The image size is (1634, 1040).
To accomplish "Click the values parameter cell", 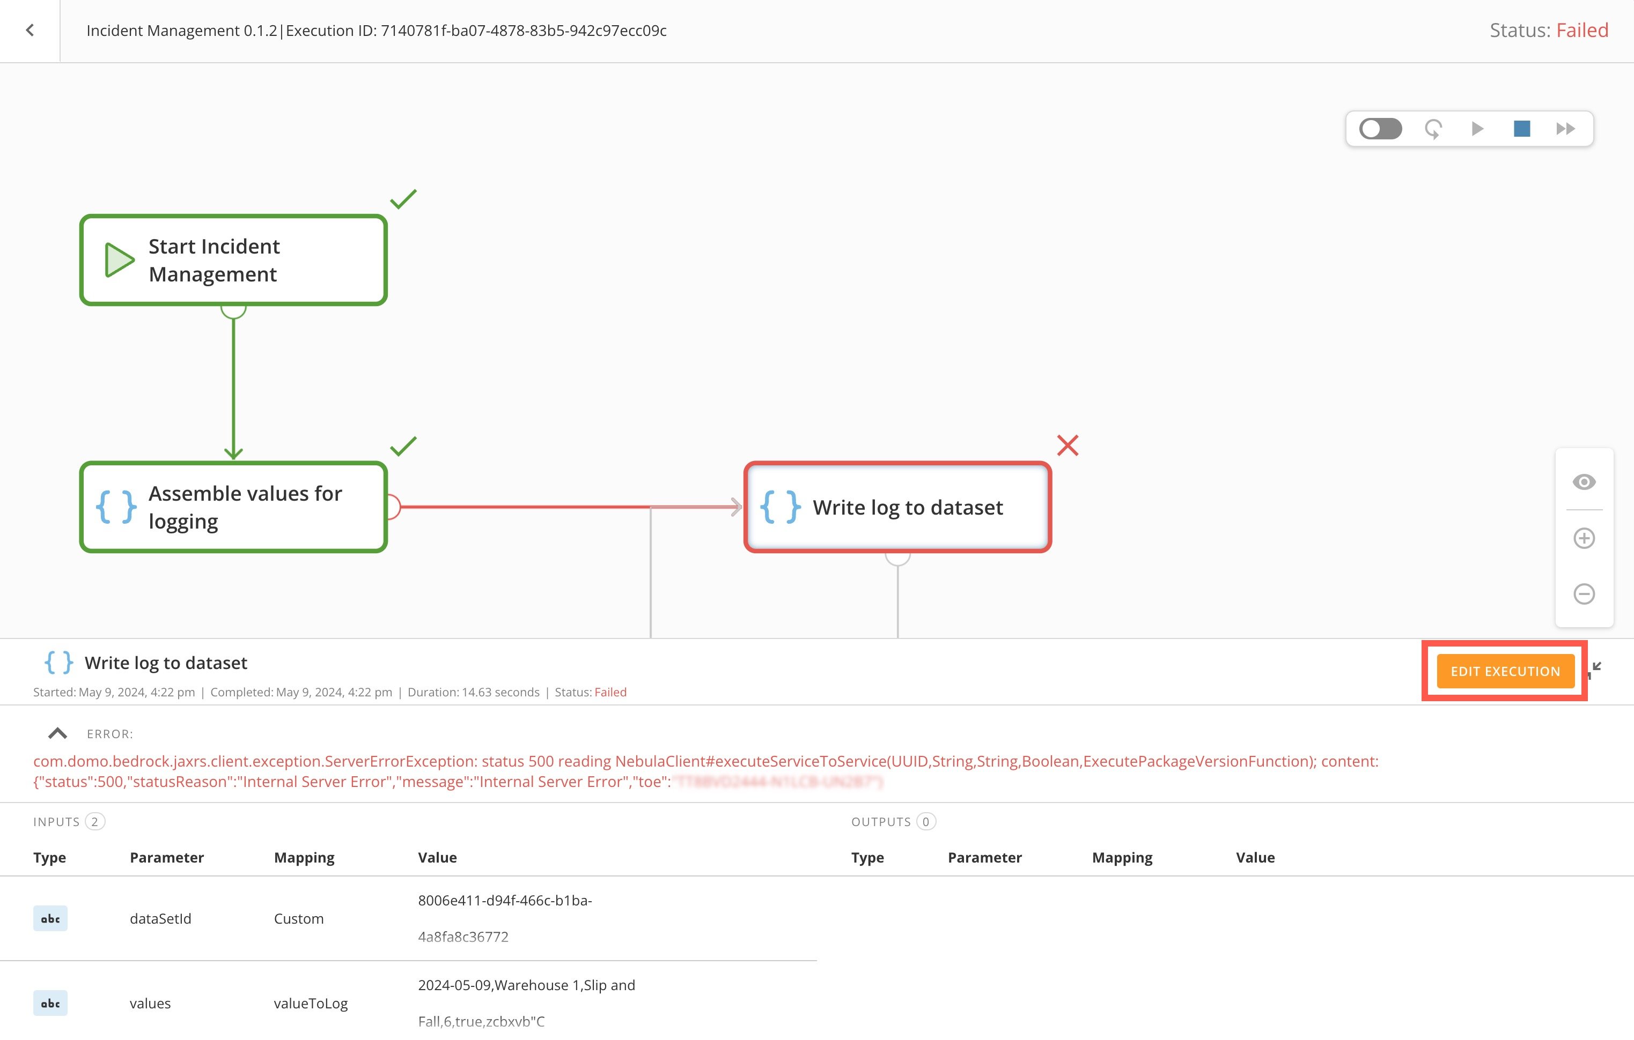I will click(150, 1004).
